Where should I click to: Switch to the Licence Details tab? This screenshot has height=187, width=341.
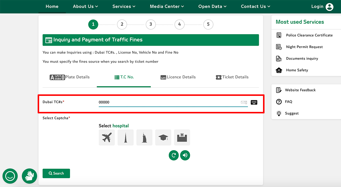[178, 77]
